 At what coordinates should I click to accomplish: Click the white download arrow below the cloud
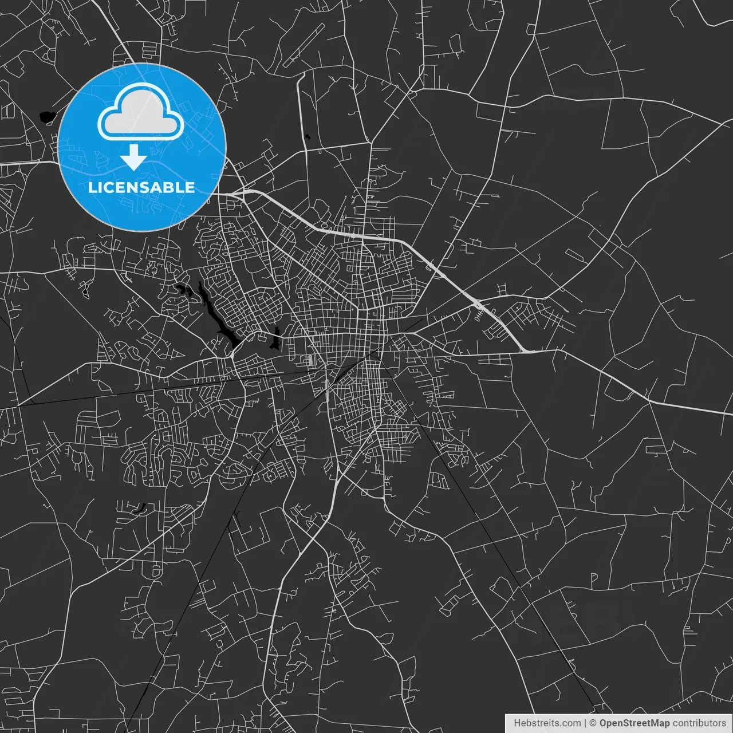134,157
